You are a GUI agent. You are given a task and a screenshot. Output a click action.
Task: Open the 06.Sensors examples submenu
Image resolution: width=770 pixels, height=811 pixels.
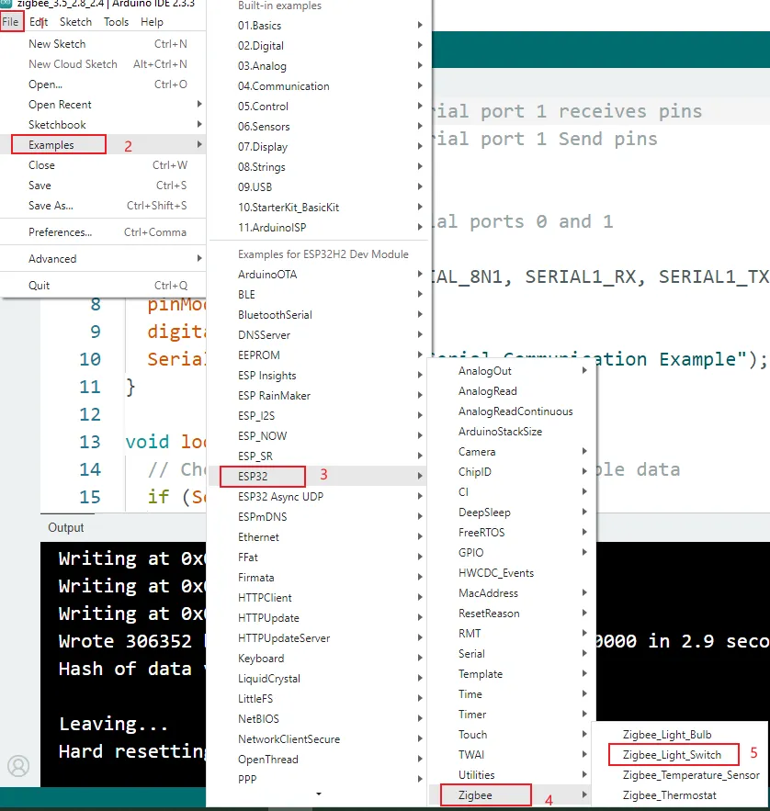coord(320,126)
